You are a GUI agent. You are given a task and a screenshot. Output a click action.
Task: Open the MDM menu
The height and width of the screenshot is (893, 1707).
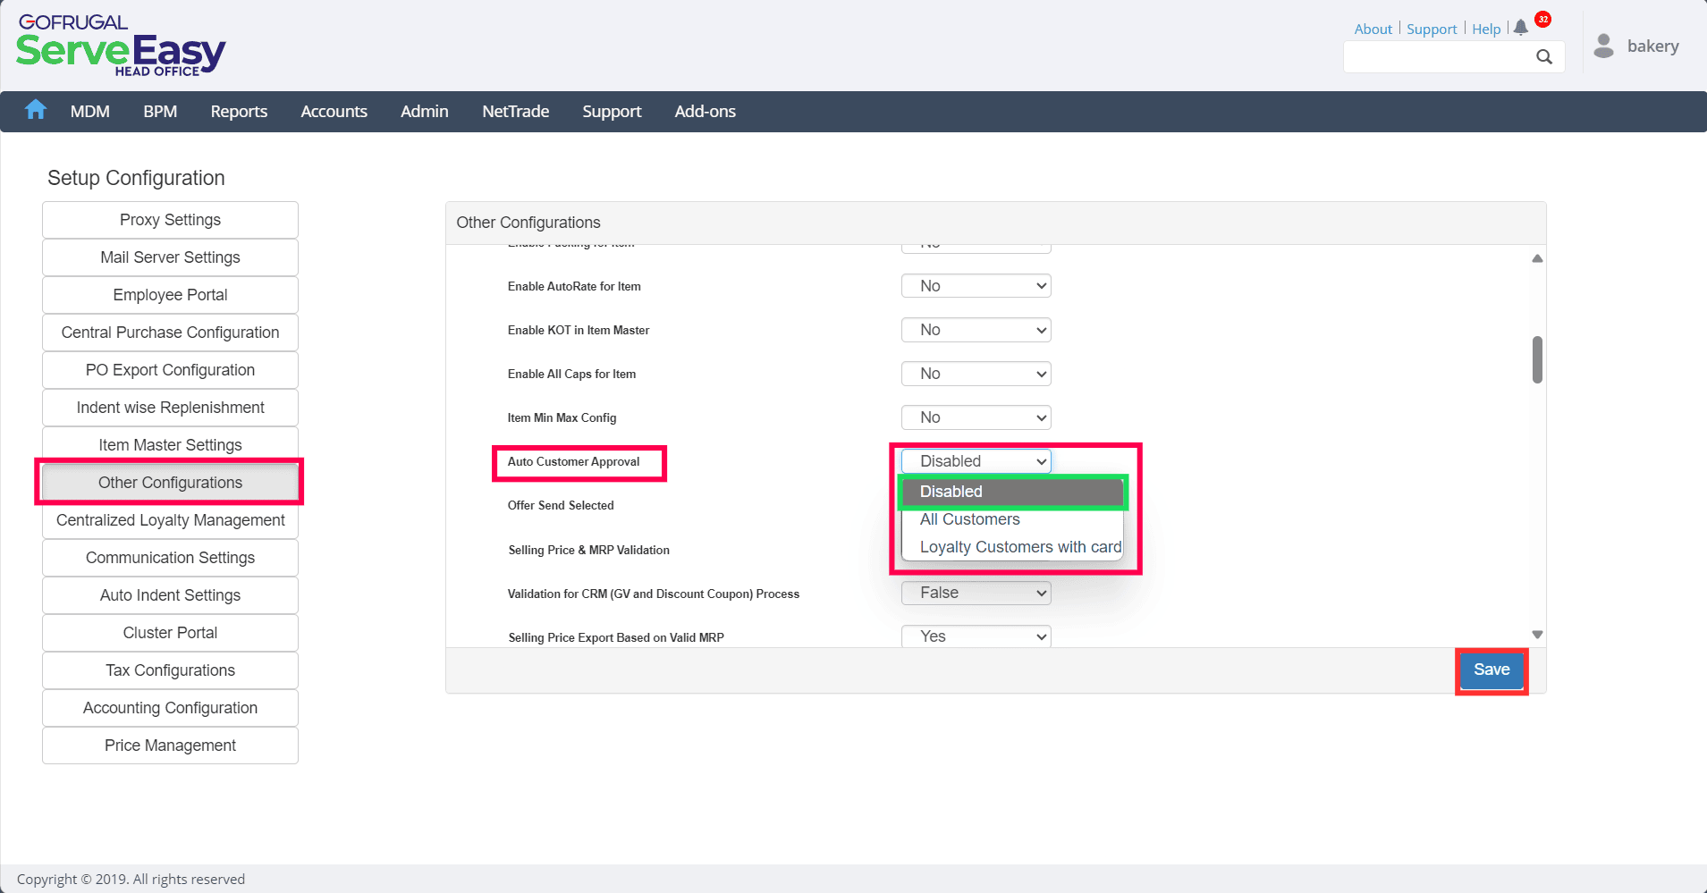point(90,112)
